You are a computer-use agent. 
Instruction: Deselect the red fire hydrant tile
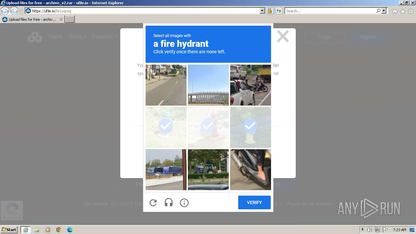(208, 127)
